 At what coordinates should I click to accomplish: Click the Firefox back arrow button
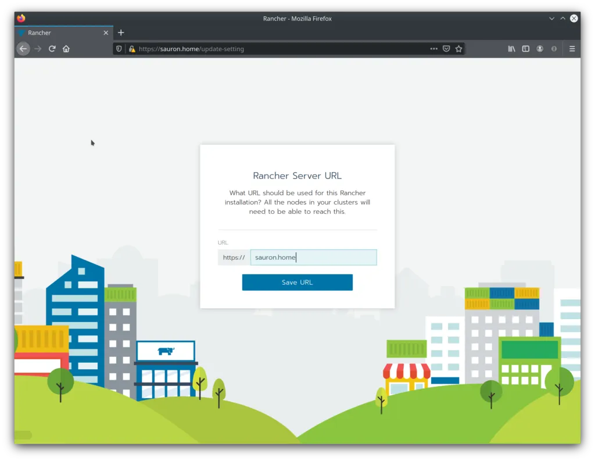click(23, 49)
